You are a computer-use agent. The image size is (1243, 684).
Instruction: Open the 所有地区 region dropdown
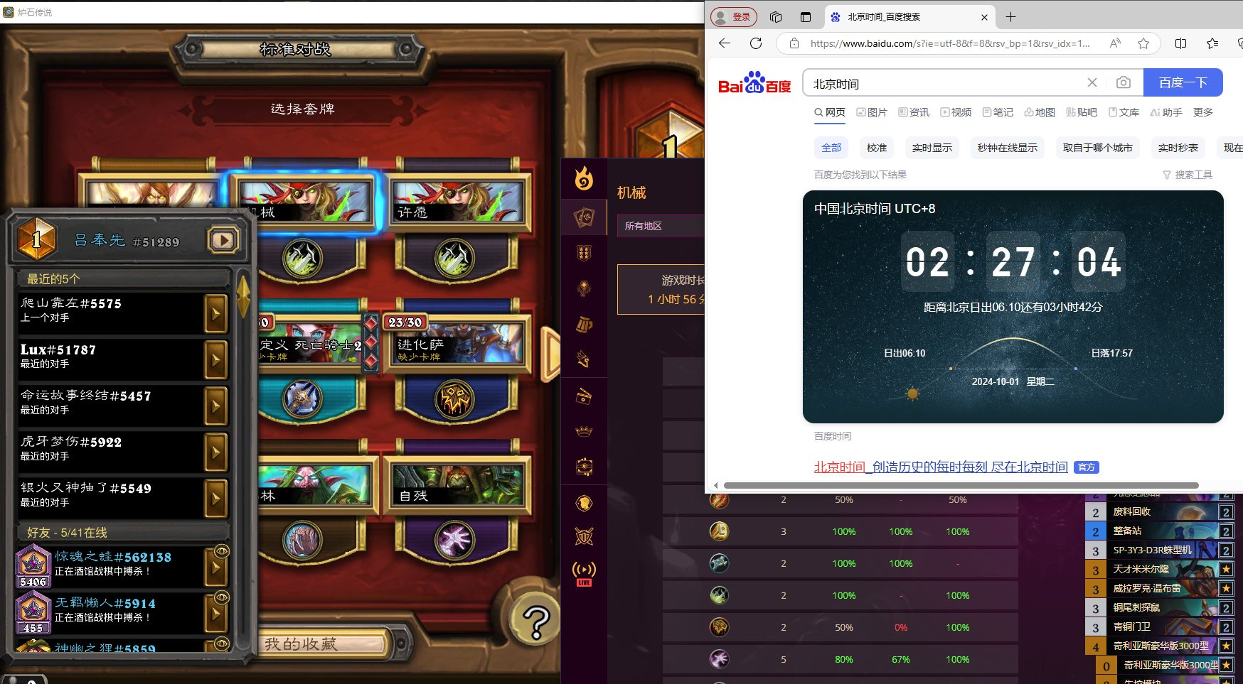tap(661, 226)
